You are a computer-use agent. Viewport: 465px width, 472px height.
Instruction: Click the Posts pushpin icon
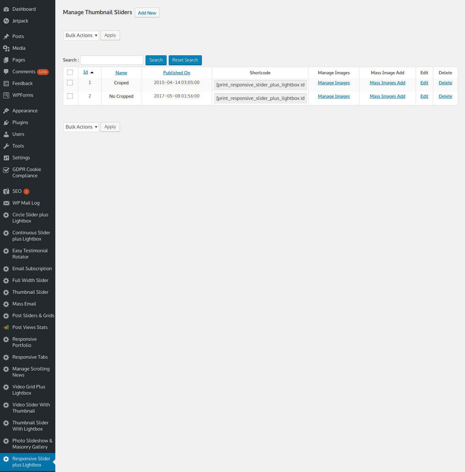[6, 37]
